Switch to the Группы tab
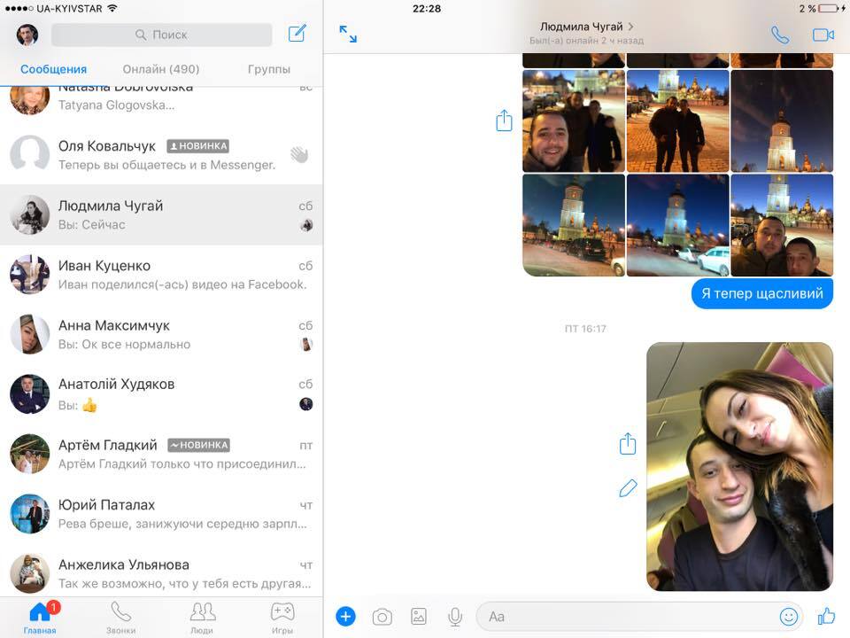The image size is (850, 638). coord(269,69)
